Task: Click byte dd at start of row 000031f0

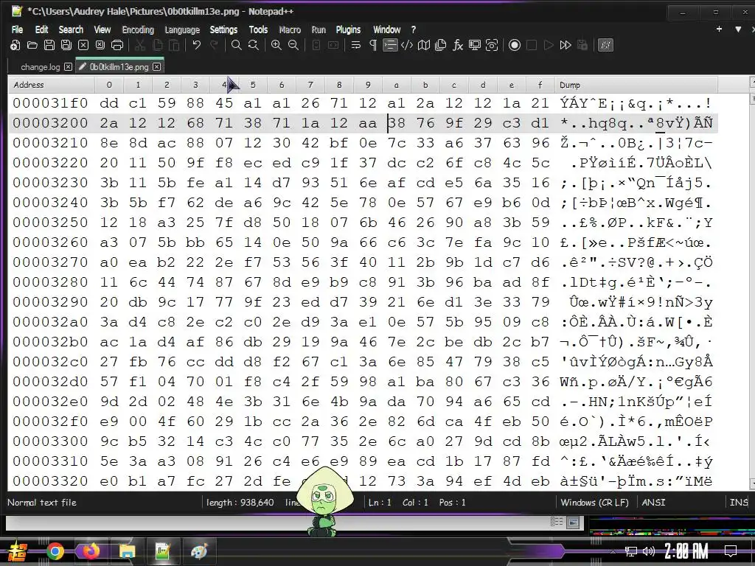Action: 109,103
